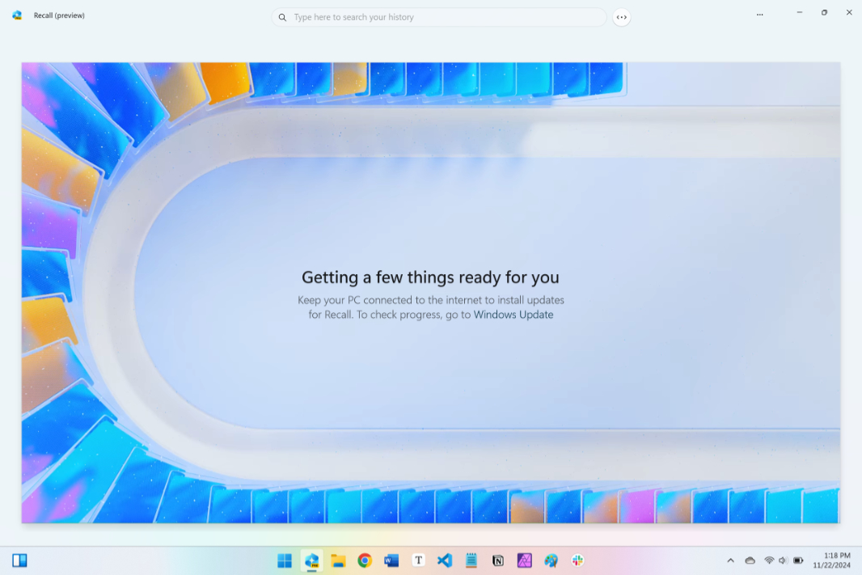Viewport: 862px width, 575px height.
Task: Launch Visual Studio Code from taskbar
Action: click(445, 560)
